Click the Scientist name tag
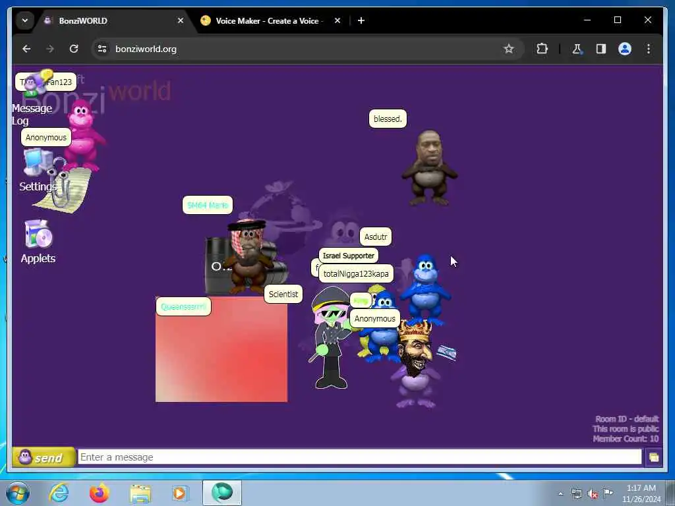The width and height of the screenshot is (675, 506). click(283, 295)
